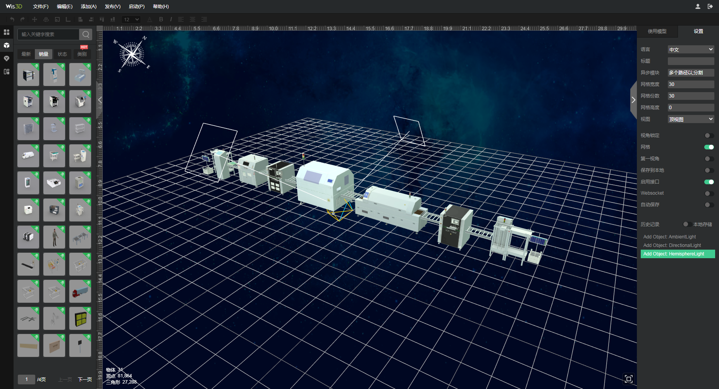Toggle italic text formatting
This screenshot has height=389, width=719.
(x=171, y=19)
